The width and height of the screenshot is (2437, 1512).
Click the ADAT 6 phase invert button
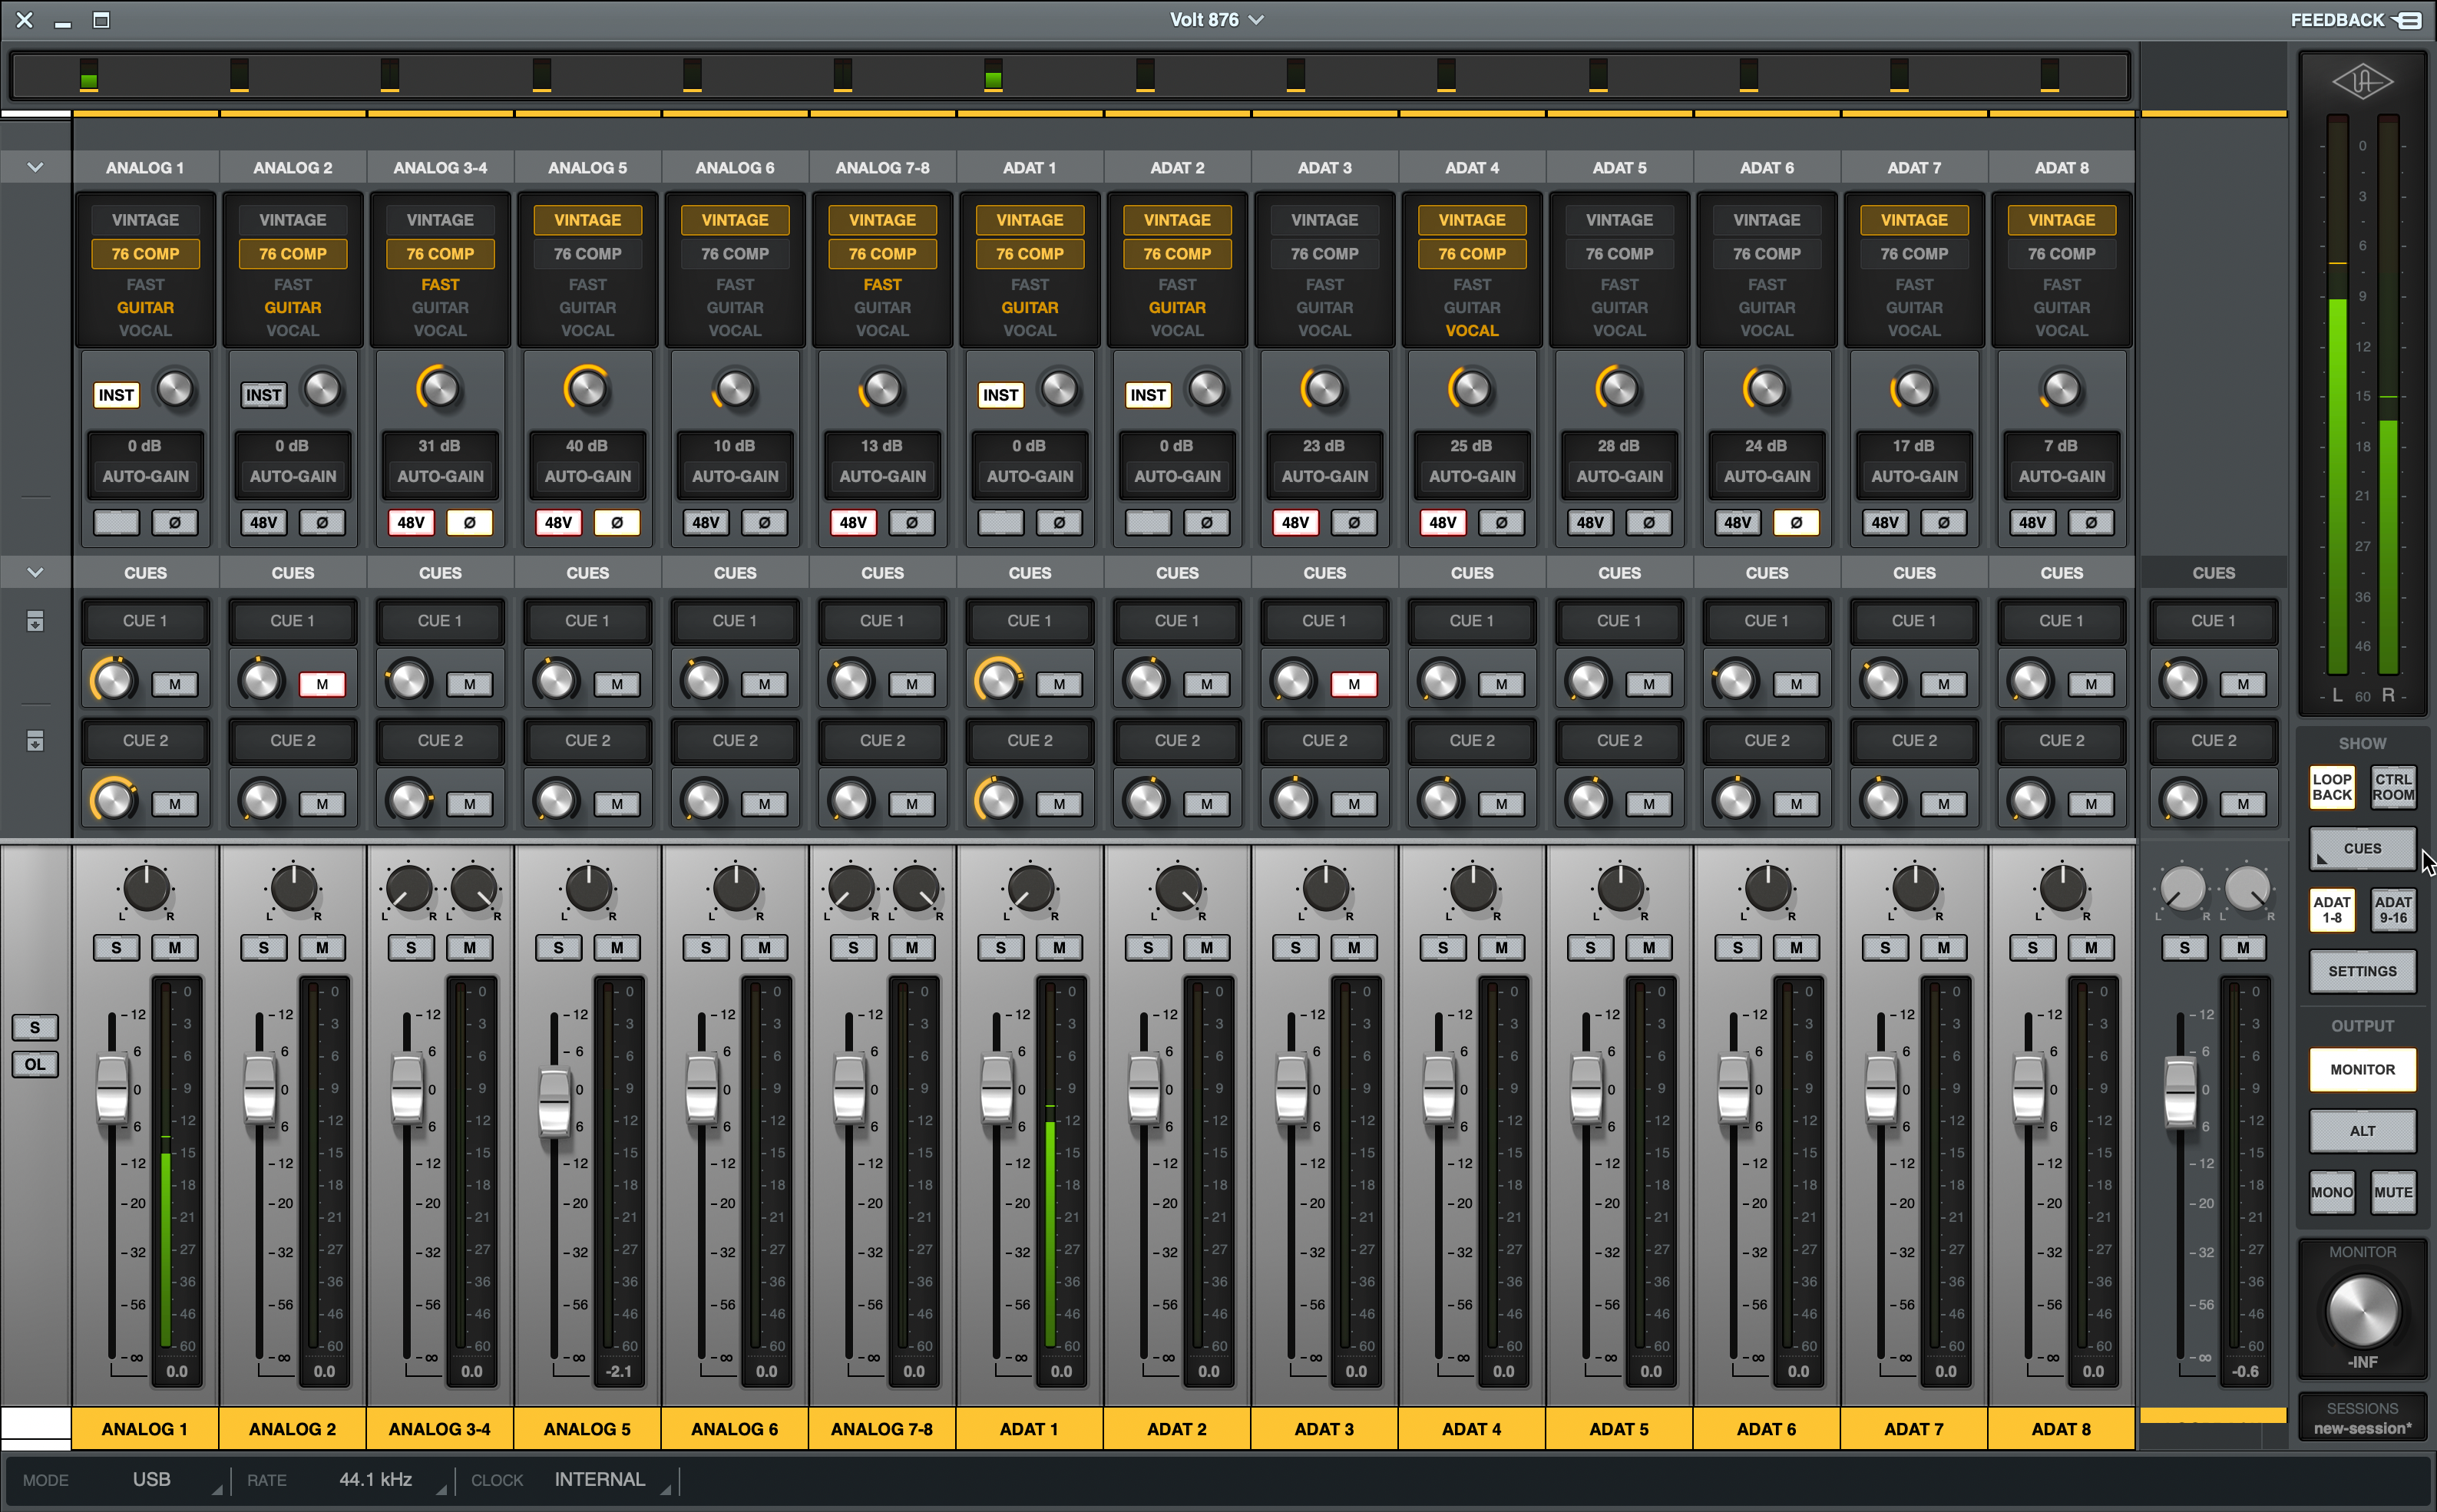pos(1796,522)
